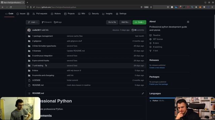Image resolution: width=215 pixels, height=120 pixels.
Task: Click the MIT license link
Action: pyautogui.click(x=158, y=39)
